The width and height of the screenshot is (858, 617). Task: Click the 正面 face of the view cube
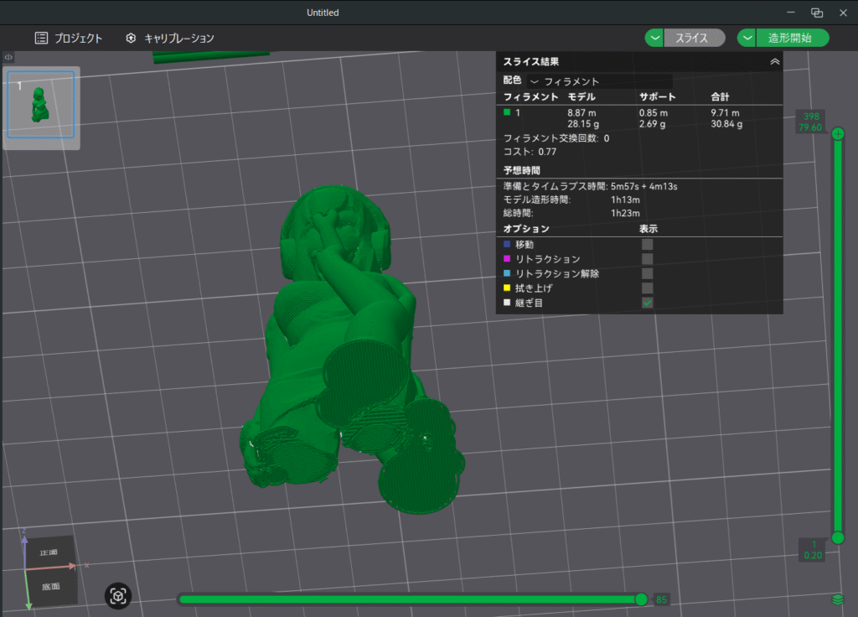click(x=49, y=552)
